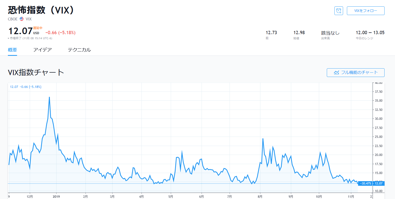The width and height of the screenshot is (395, 199).
Task: Click the chart's highest peak in late December
Action: [49, 97]
